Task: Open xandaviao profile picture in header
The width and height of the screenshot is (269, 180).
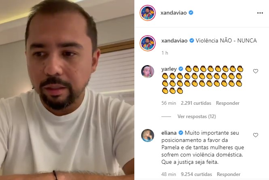Action: 148,13
